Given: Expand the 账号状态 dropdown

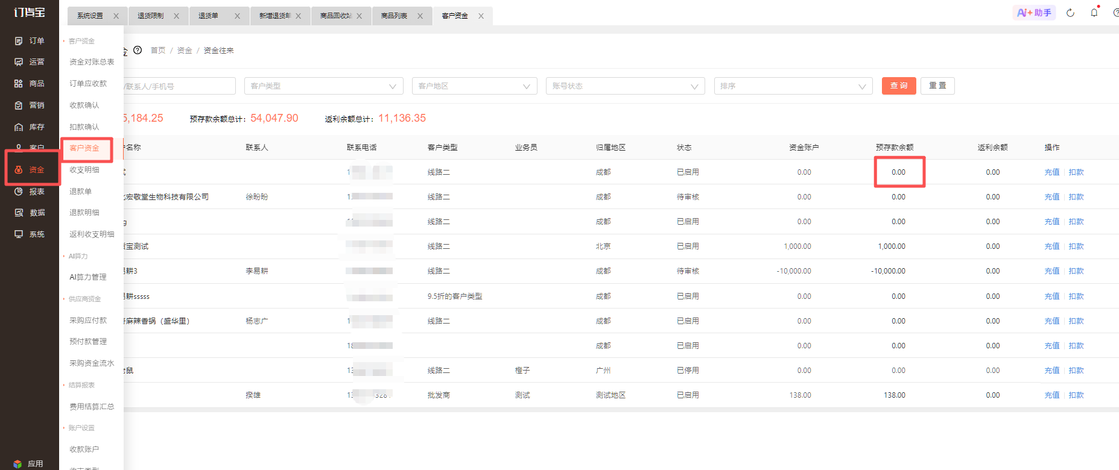Looking at the screenshot, I should click(626, 86).
